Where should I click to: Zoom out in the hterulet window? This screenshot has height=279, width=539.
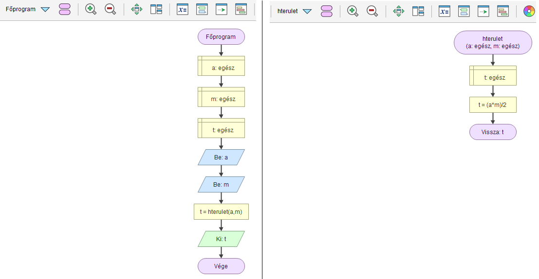point(372,11)
